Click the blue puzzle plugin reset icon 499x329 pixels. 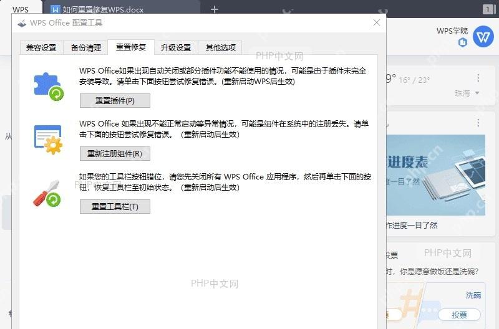point(49,87)
